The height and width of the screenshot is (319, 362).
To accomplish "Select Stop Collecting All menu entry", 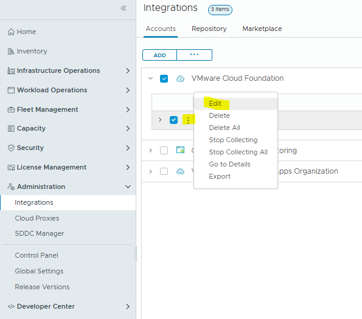I will click(x=235, y=153).
